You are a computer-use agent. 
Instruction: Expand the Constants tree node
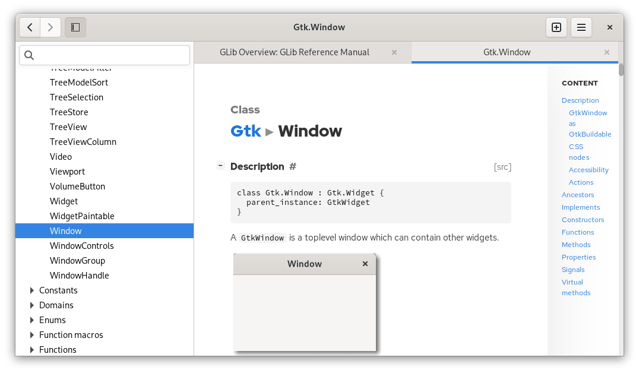point(32,290)
